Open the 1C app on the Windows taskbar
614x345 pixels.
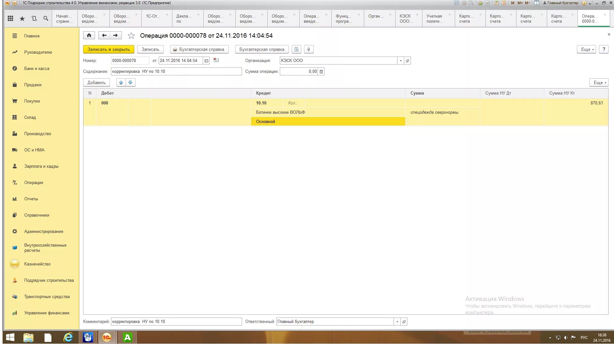tap(107, 337)
